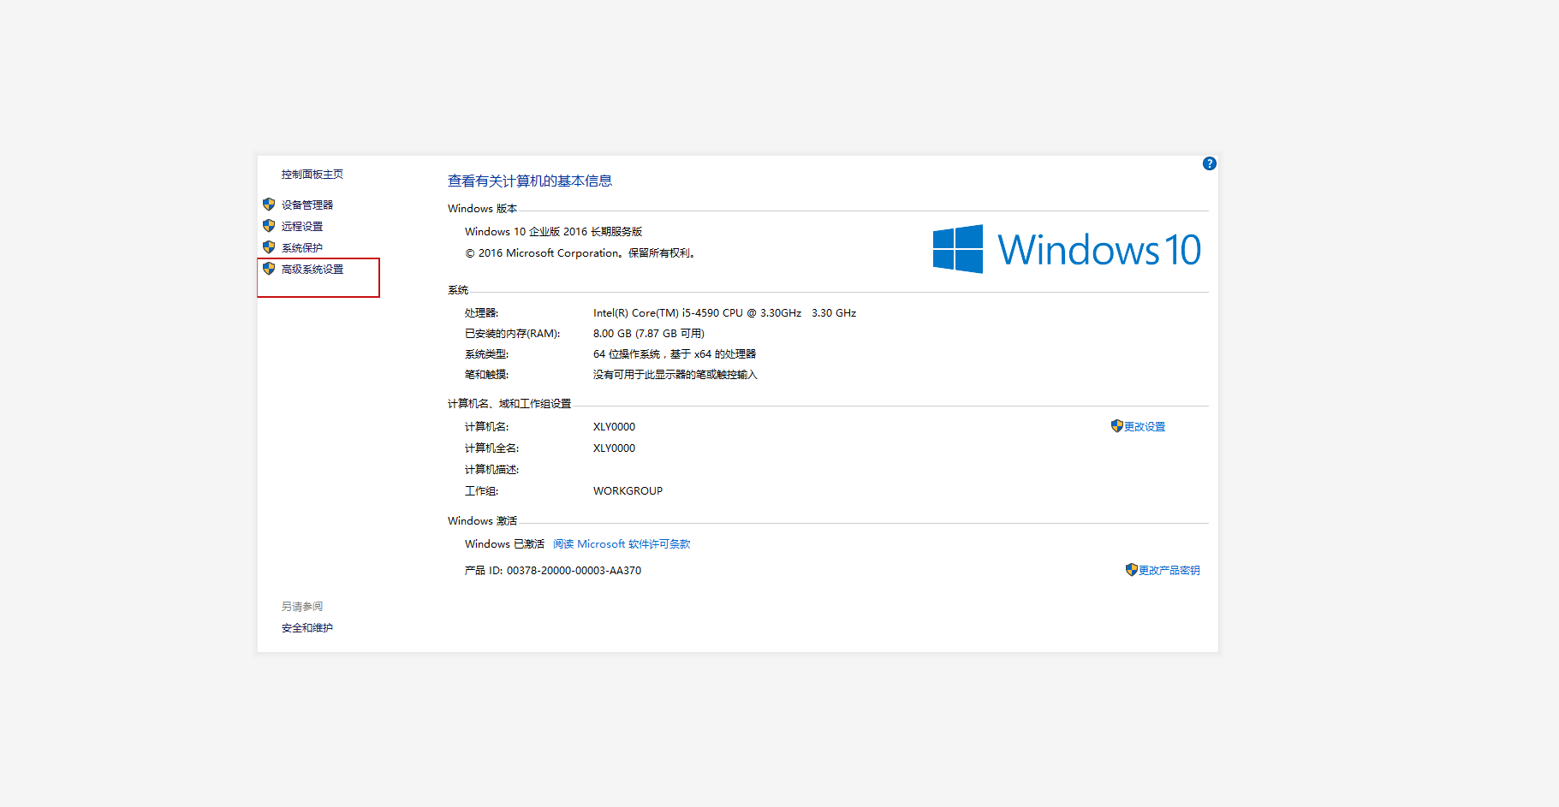The width and height of the screenshot is (1559, 807).
Task: Click the 计算机名 value XLY0000
Action: click(615, 427)
